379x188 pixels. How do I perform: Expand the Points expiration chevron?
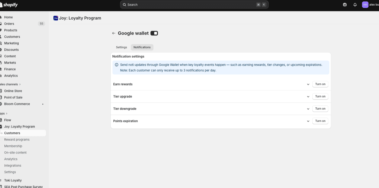click(308, 121)
